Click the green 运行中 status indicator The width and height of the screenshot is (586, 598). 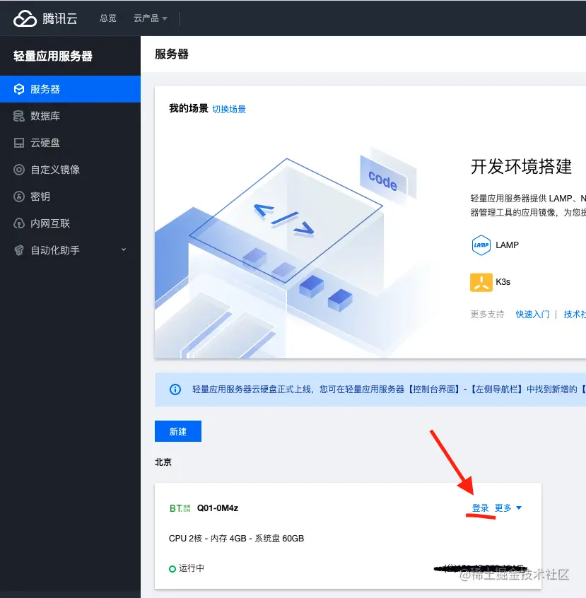(172, 568)
